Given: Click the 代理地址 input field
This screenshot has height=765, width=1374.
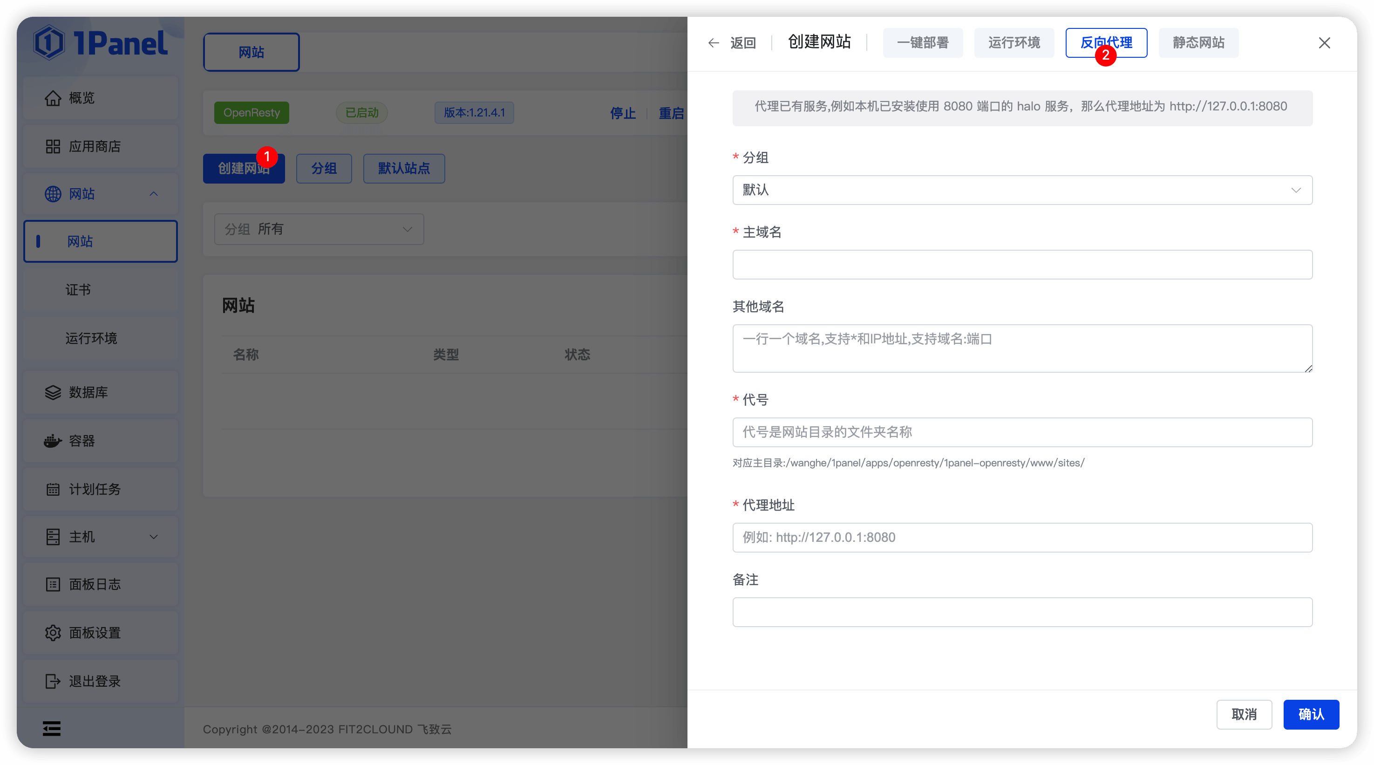Looking at the screenshot, I should 1021,537.
